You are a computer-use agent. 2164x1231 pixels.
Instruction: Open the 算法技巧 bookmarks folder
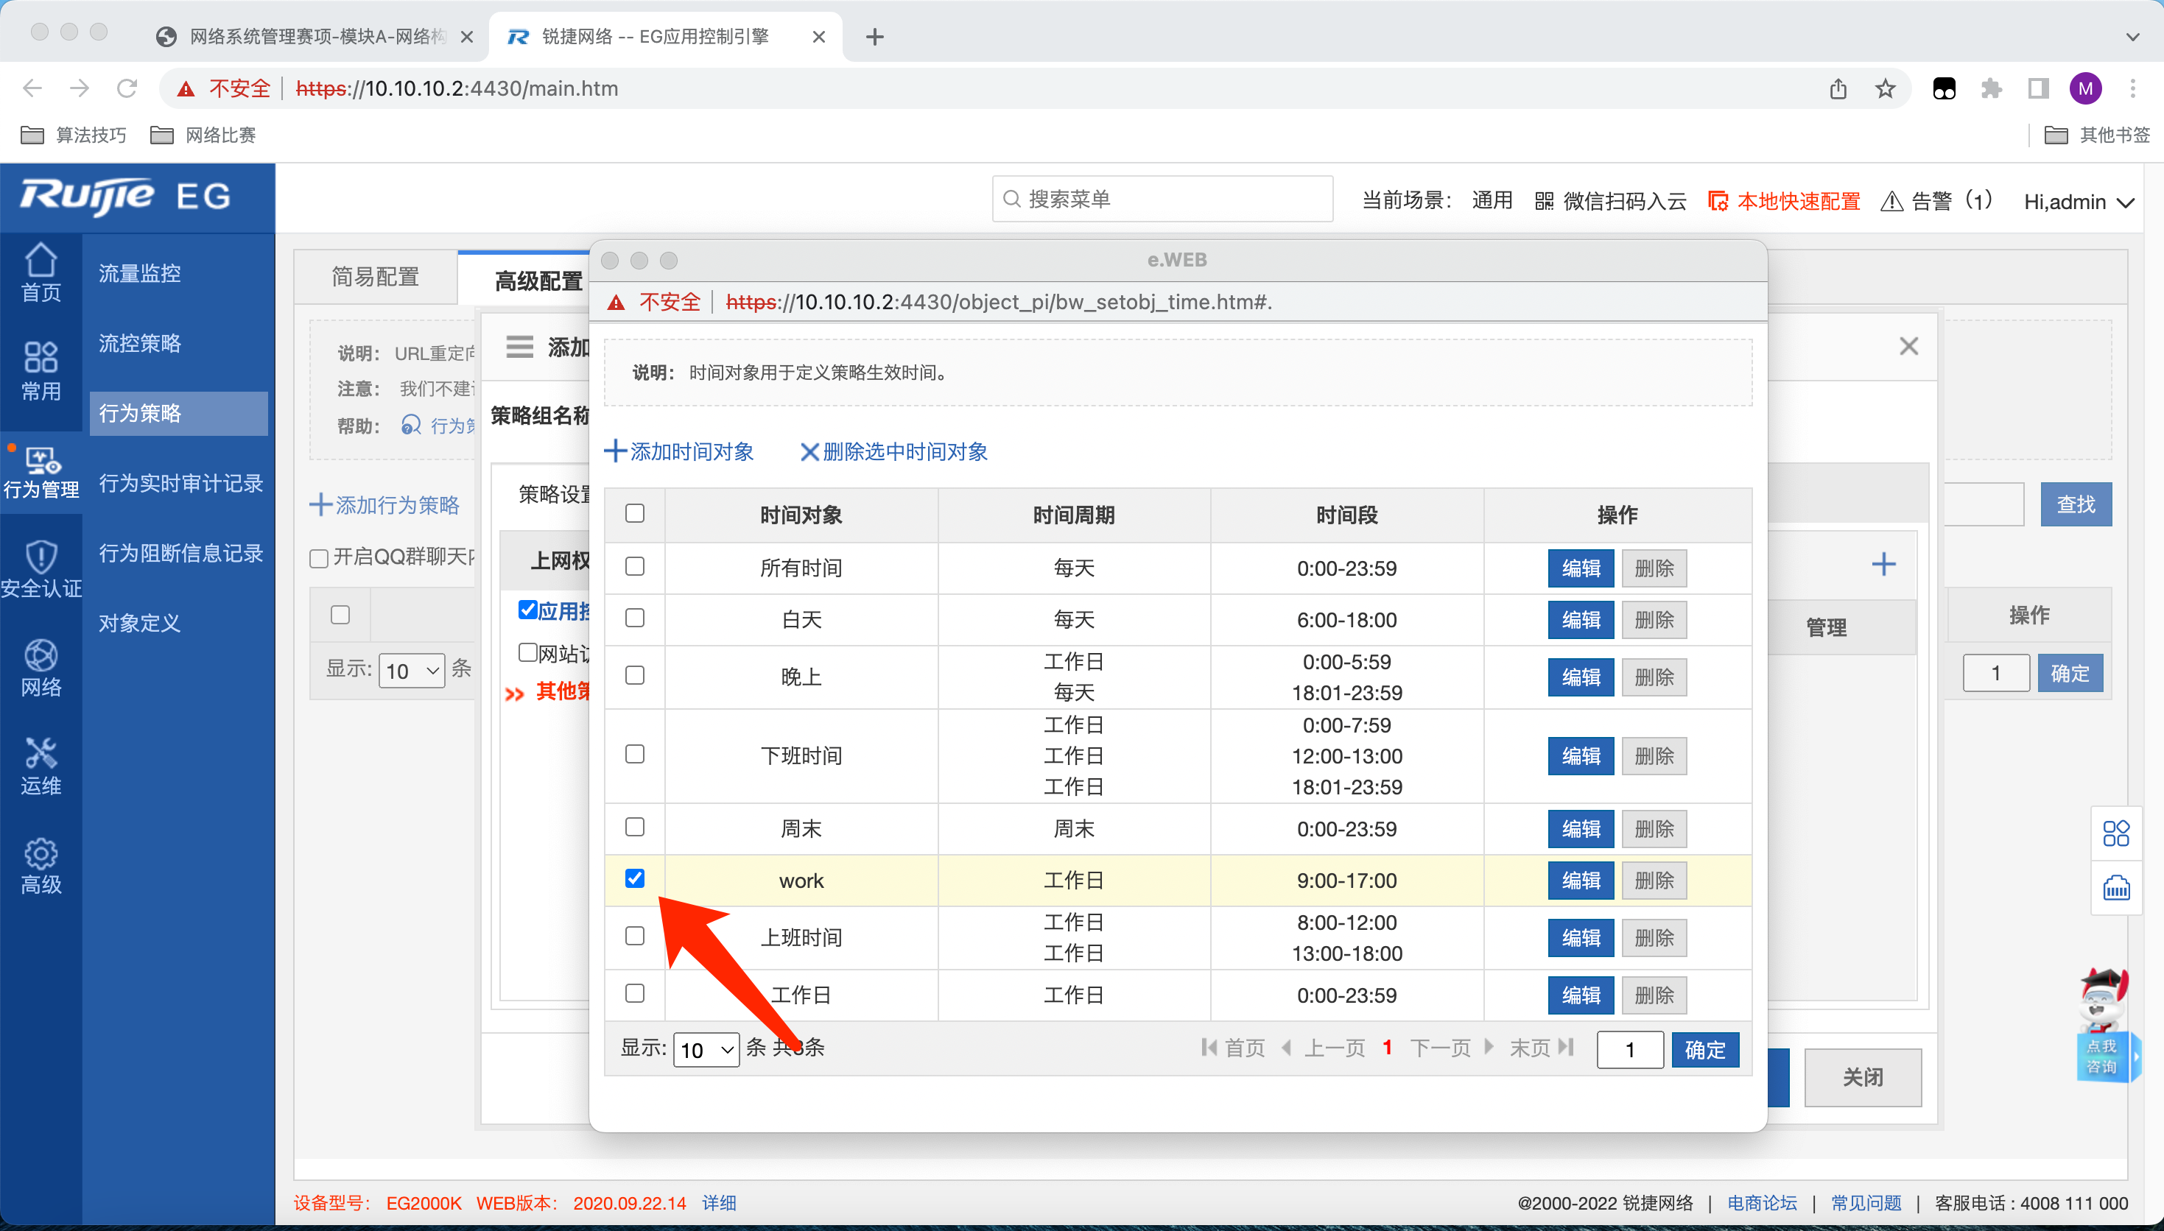click(x=74, y=135)
